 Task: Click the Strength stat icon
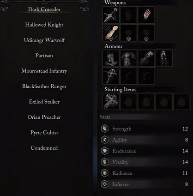tap(105, 129)
